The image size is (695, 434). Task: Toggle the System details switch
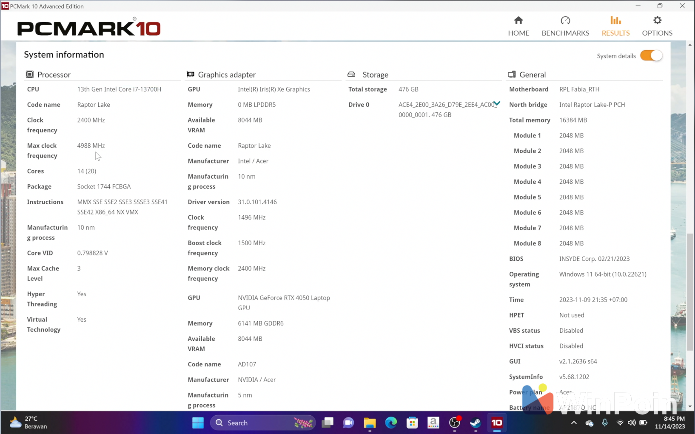click(651, 56)
